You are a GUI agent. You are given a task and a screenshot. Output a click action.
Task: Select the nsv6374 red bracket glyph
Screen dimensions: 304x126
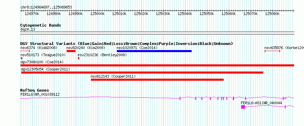[25, 51]
